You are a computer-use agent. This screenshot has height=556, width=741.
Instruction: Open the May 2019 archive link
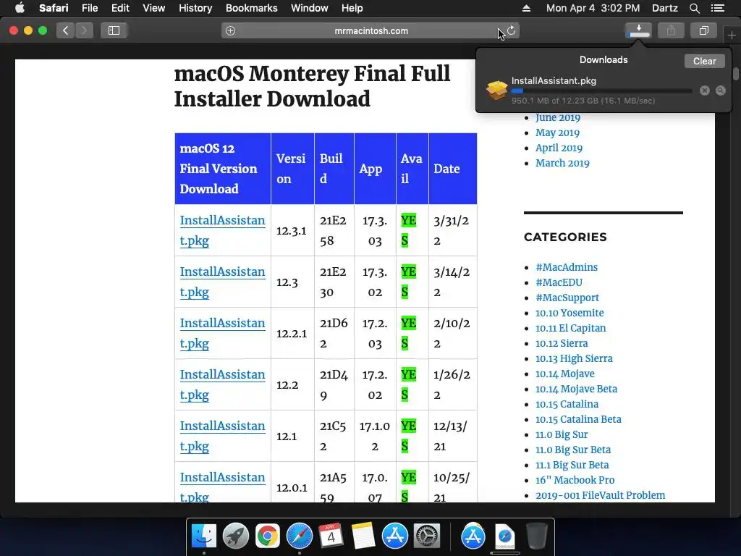(557, 132)
